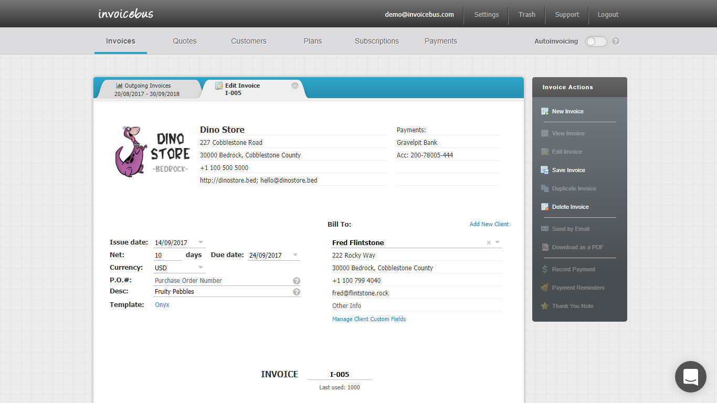The image size is (717, 403).
Task: Open the client selector dropdown arrow
Action: (497, 243)
